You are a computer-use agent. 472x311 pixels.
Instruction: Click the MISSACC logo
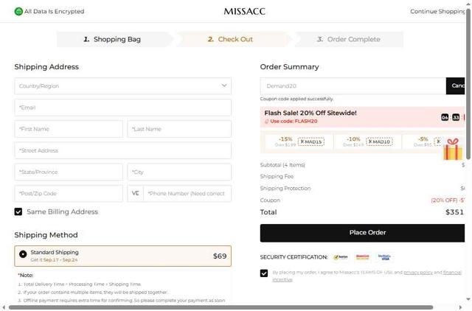[x=244, y=12]
